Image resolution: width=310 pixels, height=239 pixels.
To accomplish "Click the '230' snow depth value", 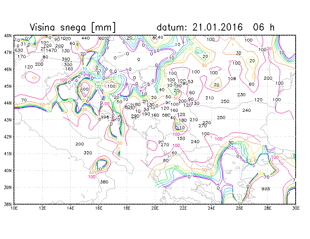I will click(x=241, y=95).
